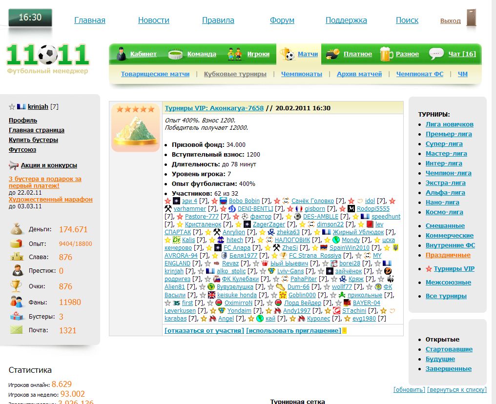Show Стартовавшие tournaments

pos(449,349)
